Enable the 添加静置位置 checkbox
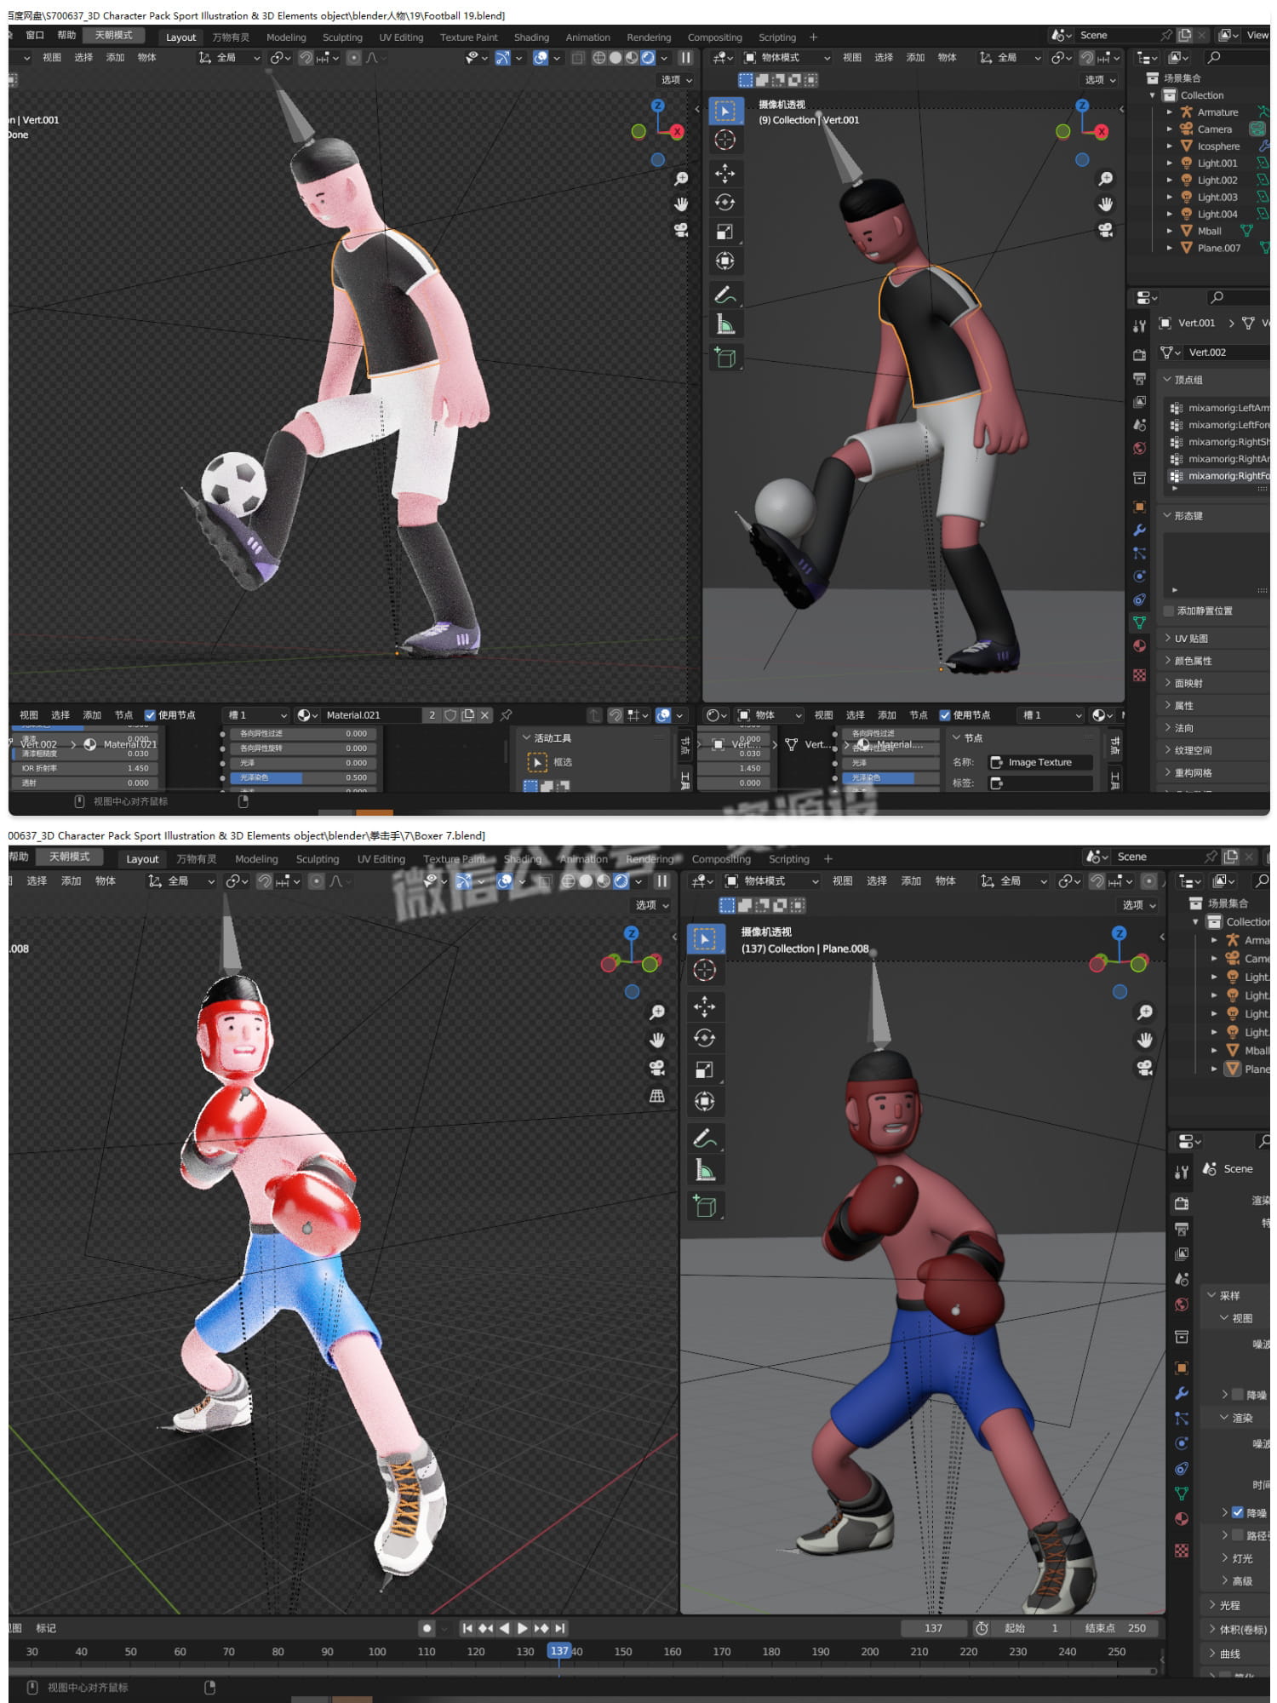The height and width of the screenshot is (1703, 1277). tap(1169, 611)
